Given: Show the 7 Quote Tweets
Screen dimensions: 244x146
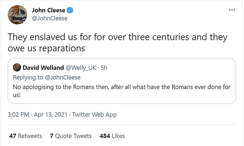Looking at the screenshot, I should coord(71,136).
